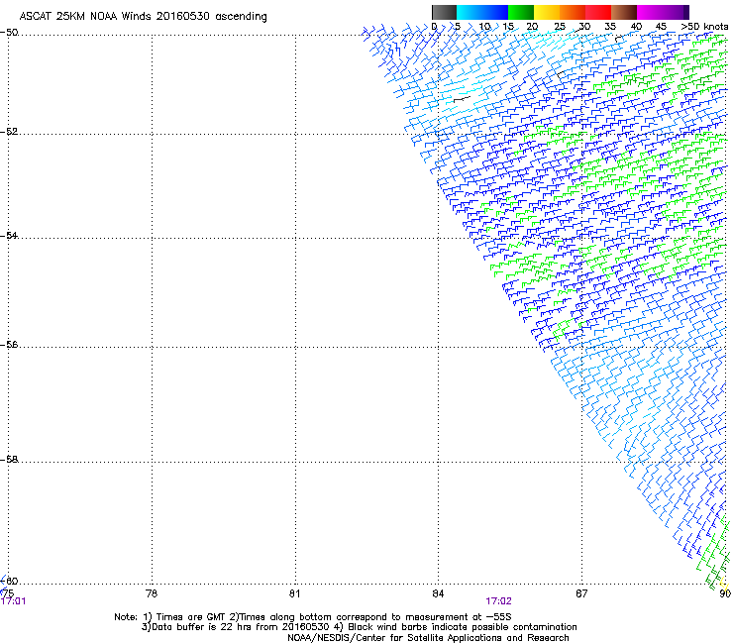This screenshot has height=644, width=733.
Task: Click the '81' longitude axis label
Action: click(294, 593)
